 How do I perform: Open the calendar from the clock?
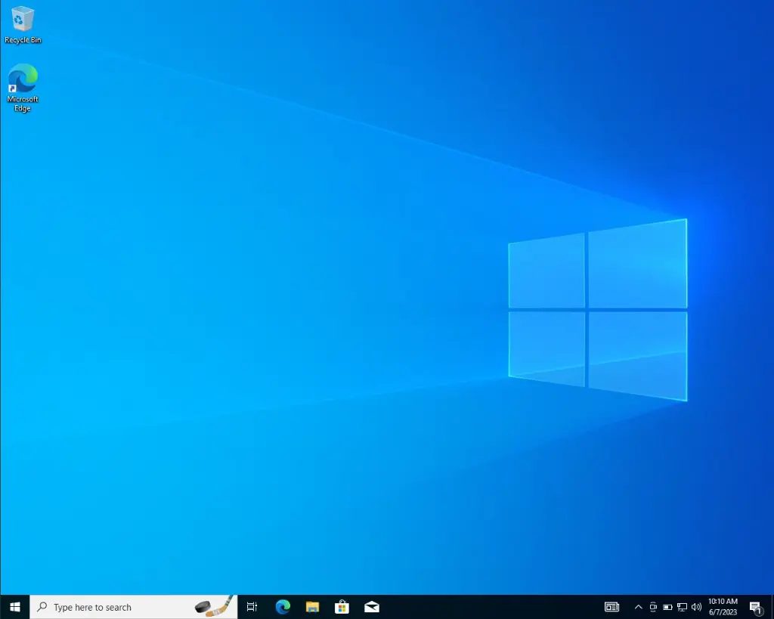tap(722, 606)
